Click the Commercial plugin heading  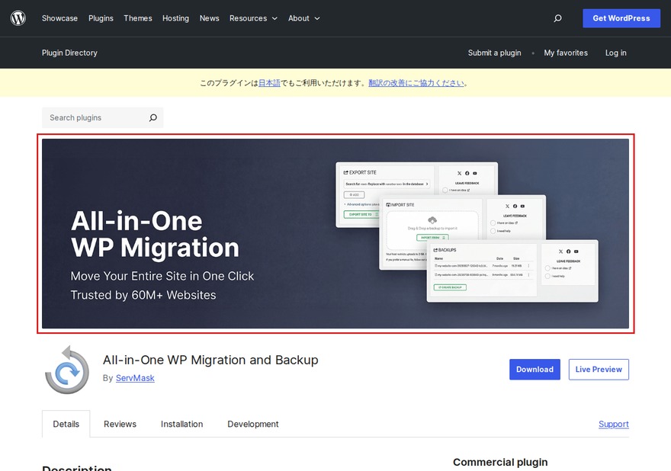click(500, 463)
